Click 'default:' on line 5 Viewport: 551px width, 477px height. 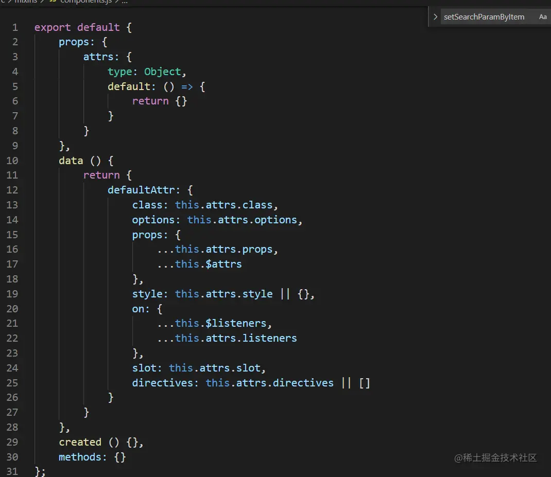[131, 86]
